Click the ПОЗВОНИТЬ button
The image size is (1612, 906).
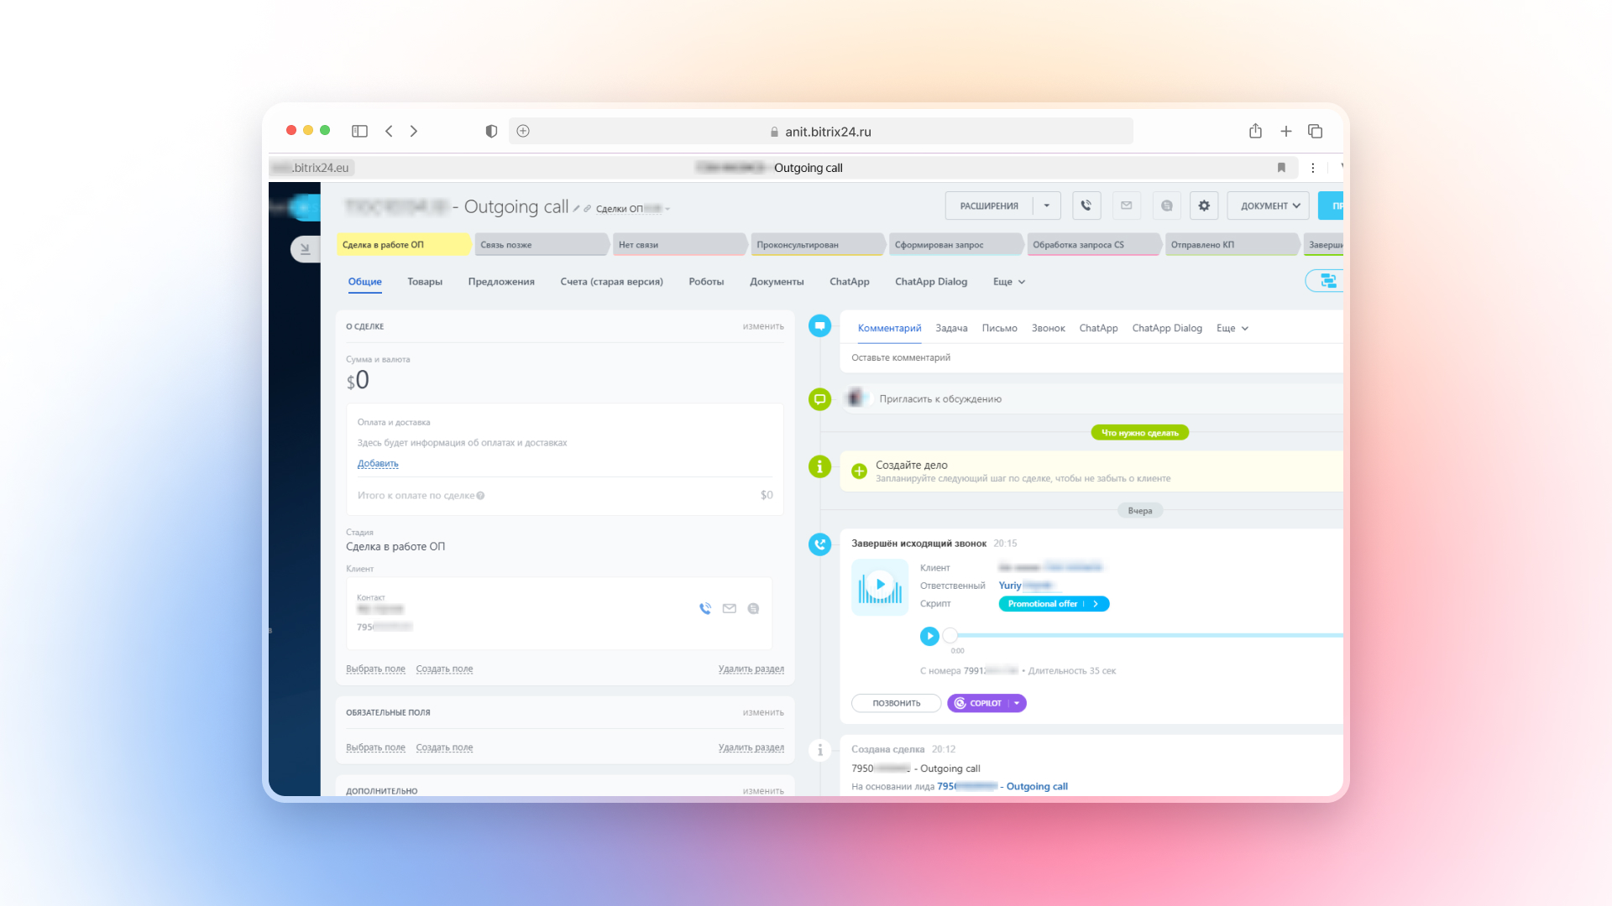(x=896, y=703)
